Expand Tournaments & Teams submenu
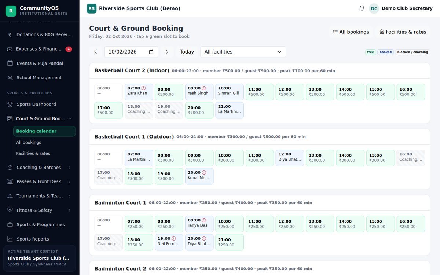Image resolution: width=440 pixels, height=275 pixels. pyautogui.click(x=70, y=196)
